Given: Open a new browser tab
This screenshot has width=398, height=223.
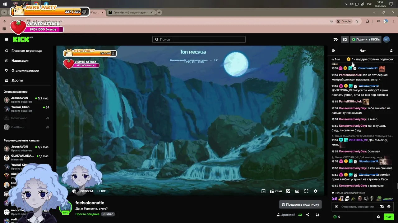Looking at the screenshot, I should click(159, 12).
